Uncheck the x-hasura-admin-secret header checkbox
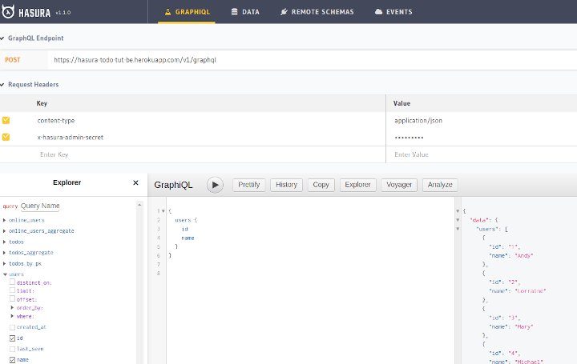The height and width of the screenshot is (364, 577). click(6, 137)
